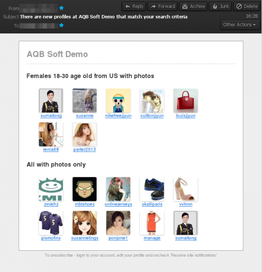Click the zmiehz smiley logo thumbnail
The width and height of the screenshot is (262, 272).
coord(51,189)
